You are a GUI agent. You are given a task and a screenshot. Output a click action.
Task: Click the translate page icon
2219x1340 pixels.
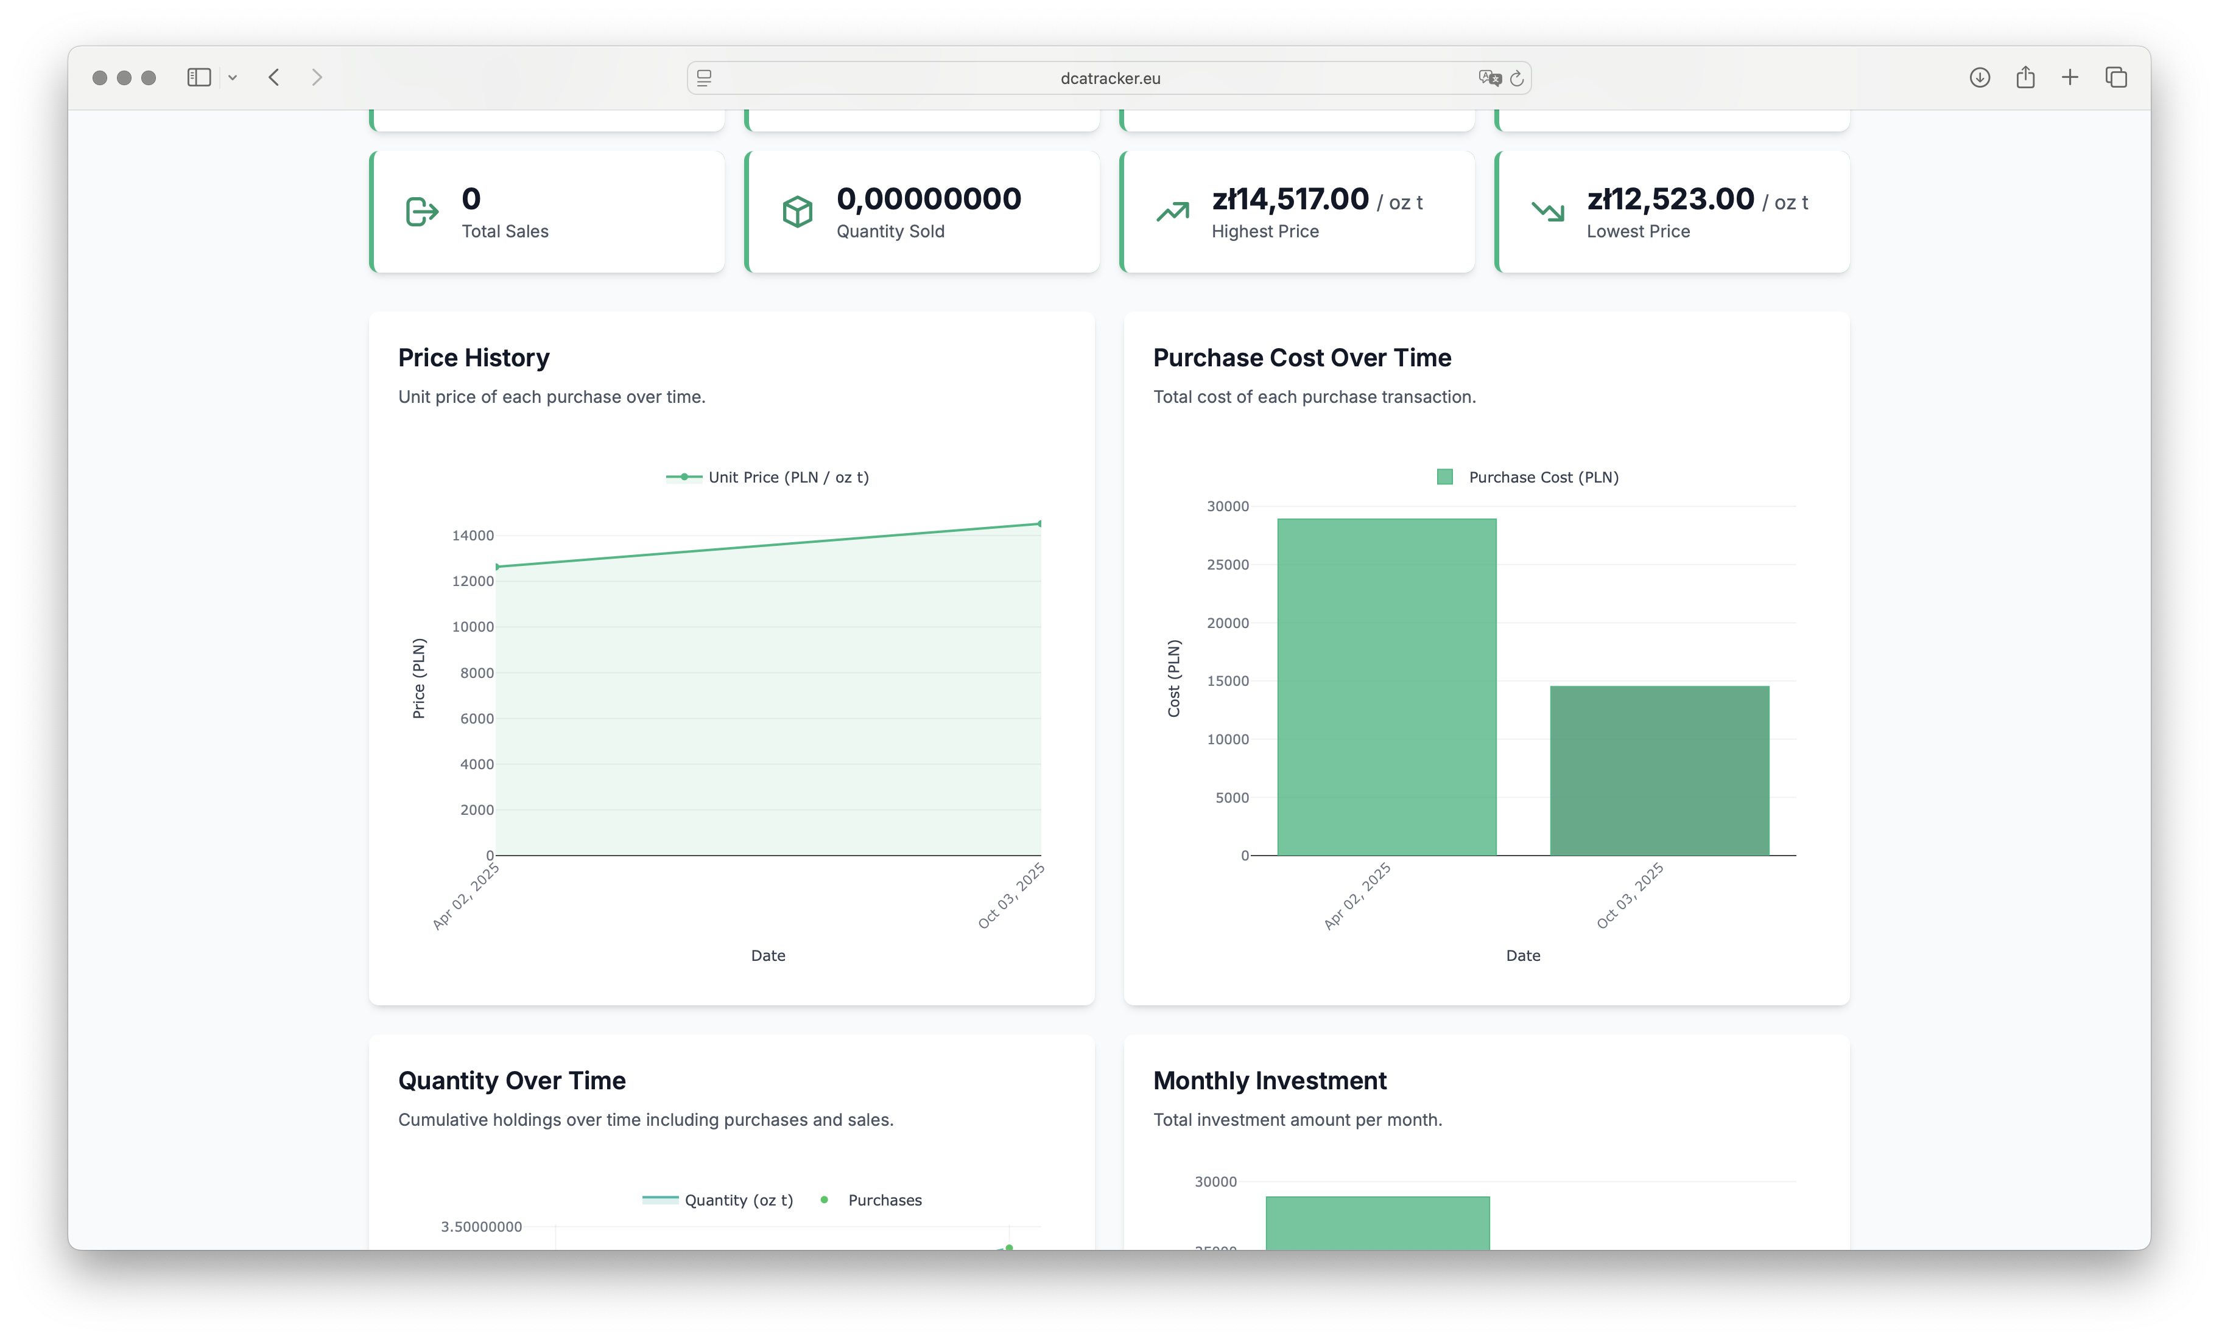[1489, 79]
